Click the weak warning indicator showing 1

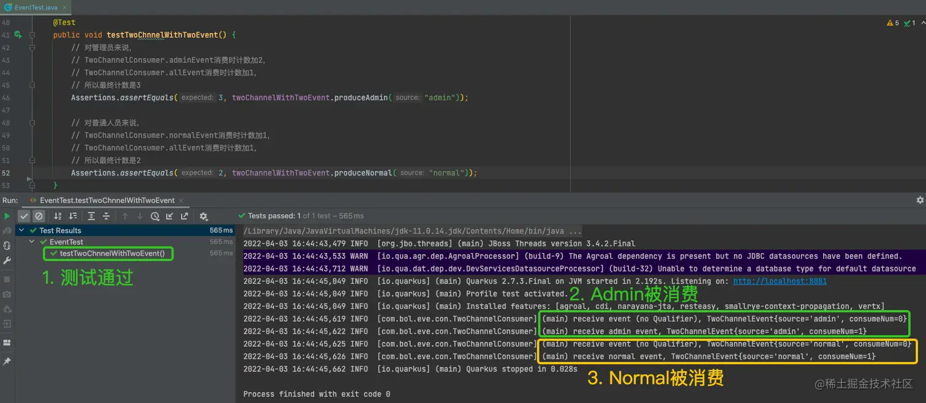[909, 23]
